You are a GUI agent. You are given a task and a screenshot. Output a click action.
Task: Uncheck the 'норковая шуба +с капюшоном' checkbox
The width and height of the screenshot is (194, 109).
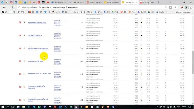pyautogui.click(x=24, y=74)
